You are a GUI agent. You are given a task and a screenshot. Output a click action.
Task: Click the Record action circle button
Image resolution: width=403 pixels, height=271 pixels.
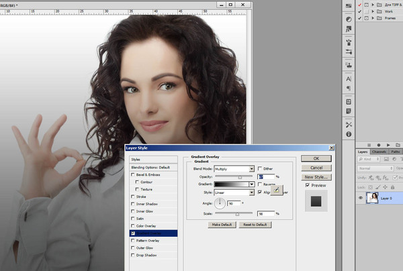(x=379, y=145)
